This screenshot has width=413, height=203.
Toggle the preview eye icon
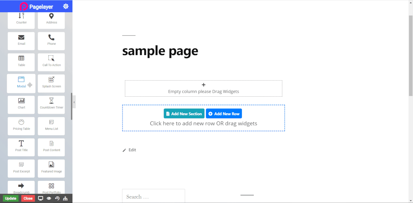pyautogui.click(x=49, y=198)
